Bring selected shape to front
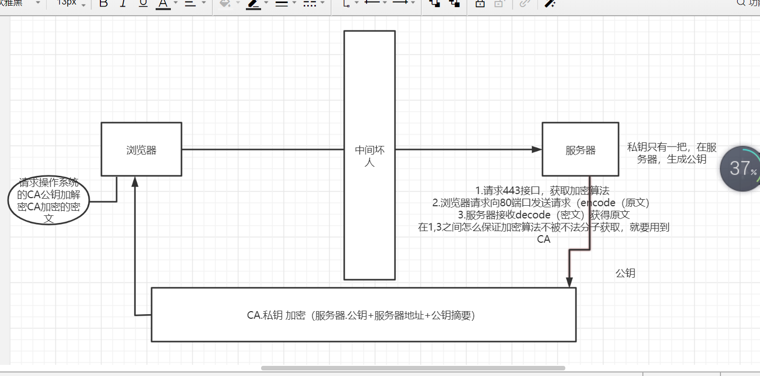 point(435,4)
